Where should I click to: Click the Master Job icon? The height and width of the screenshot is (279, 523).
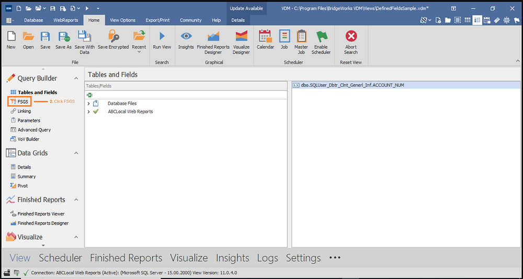301,42
